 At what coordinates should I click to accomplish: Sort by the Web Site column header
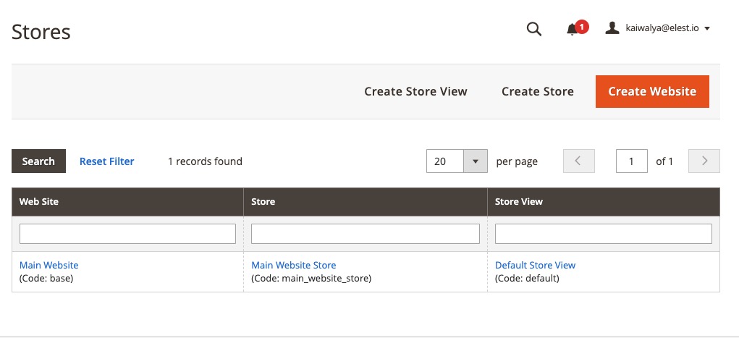[x=127, y=202]
